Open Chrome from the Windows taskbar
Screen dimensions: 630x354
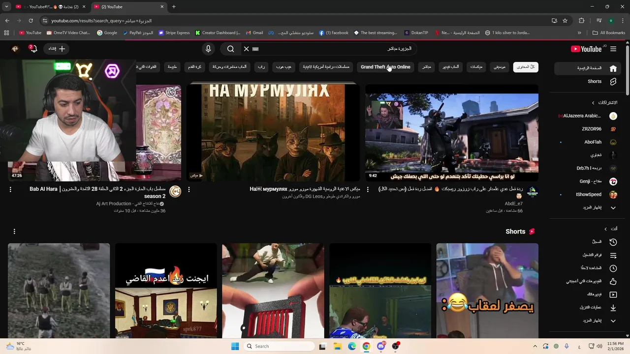[x=366, y=346]
